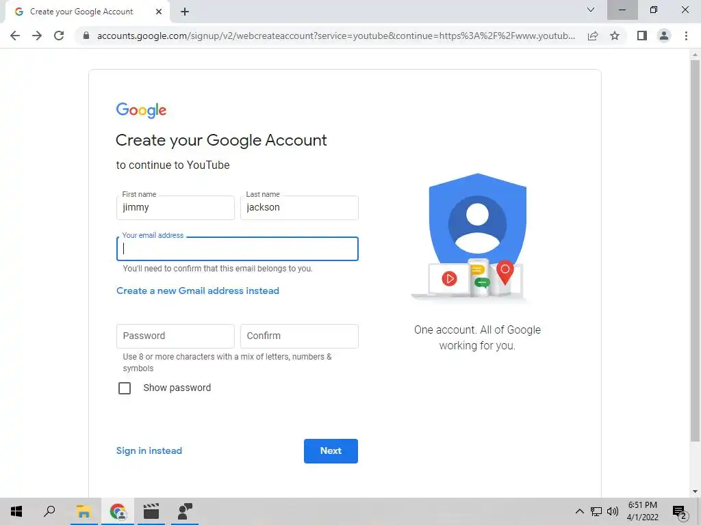Viewport: 701px width, 525px height.
Task: Edit the Last name field
Action: [299, 208]
